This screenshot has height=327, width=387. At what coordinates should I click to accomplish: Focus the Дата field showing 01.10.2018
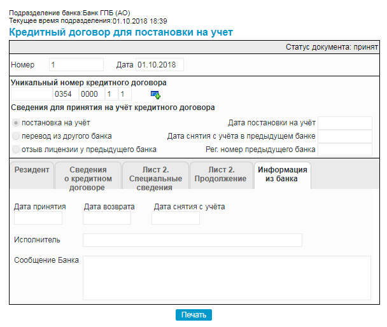click(159, 65)
